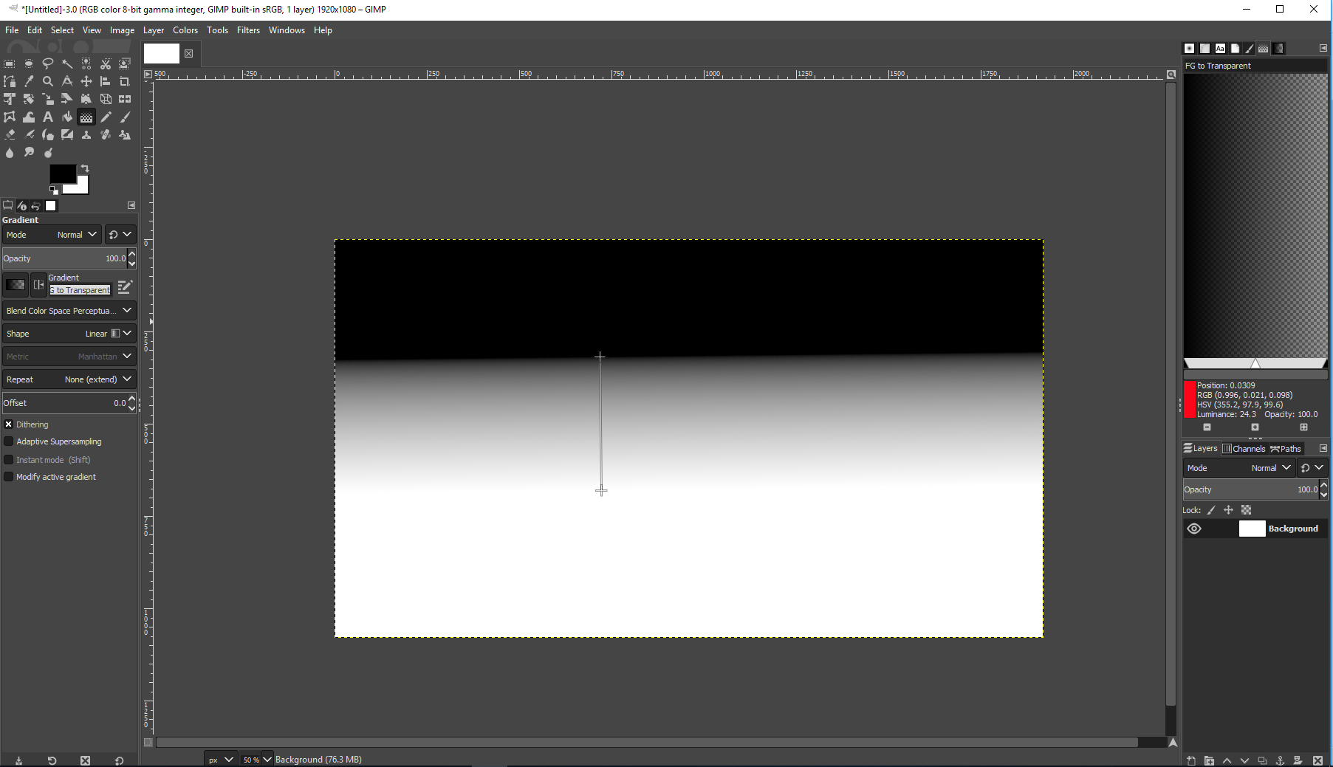This screenshot has width=1333, height=767.
Task: Open the Shape Linear dropdown
Action: (x=69, y=334)
